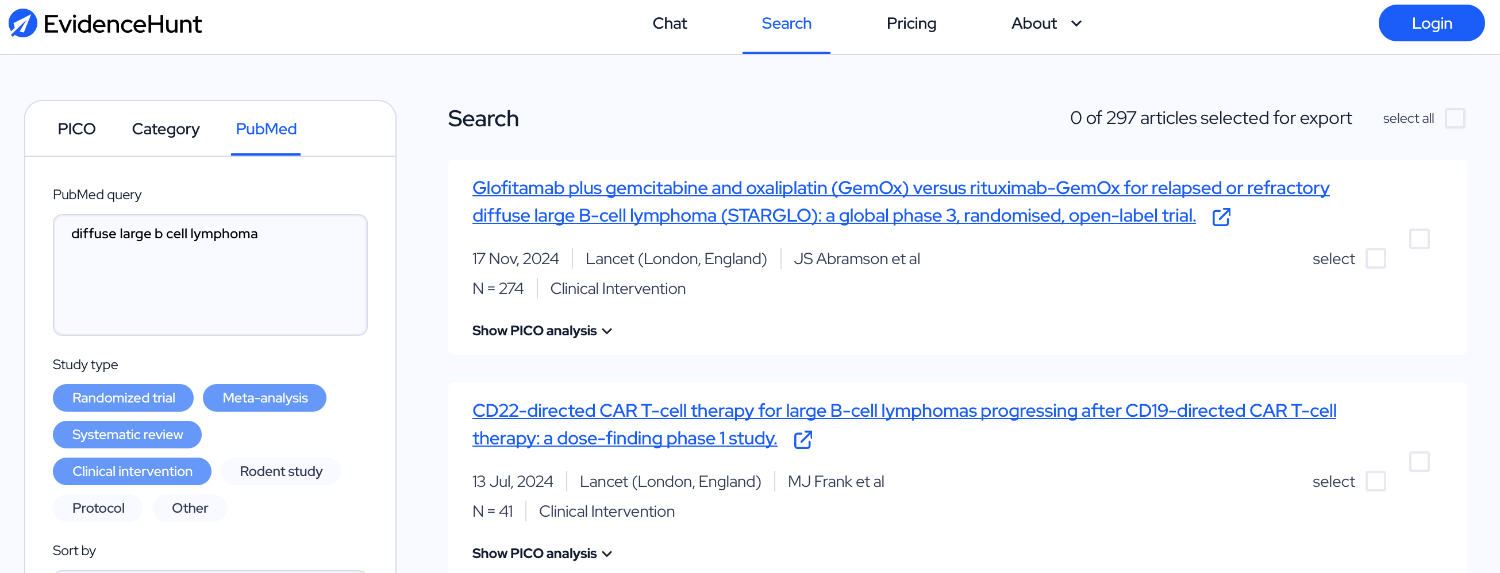Switch to the PICO tab

76,129
